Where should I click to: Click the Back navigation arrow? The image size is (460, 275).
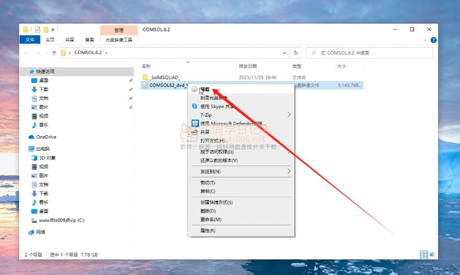(x=27, y=53)
